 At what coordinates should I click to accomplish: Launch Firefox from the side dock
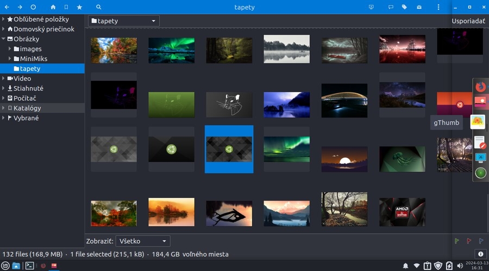pos(480,86)
